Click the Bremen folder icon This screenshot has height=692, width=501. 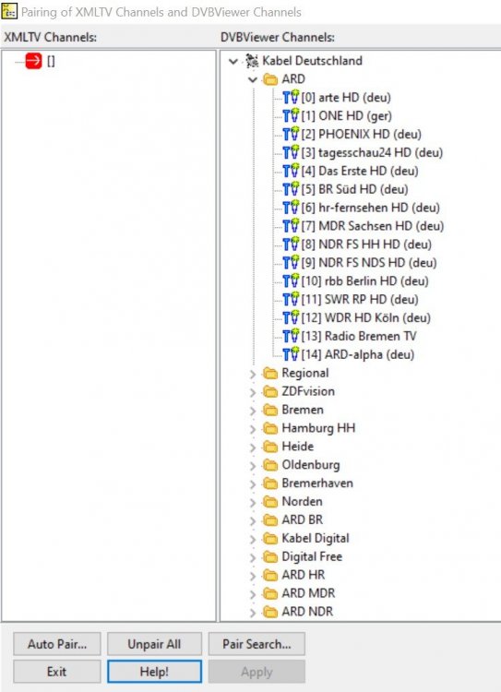pos(270,410)
